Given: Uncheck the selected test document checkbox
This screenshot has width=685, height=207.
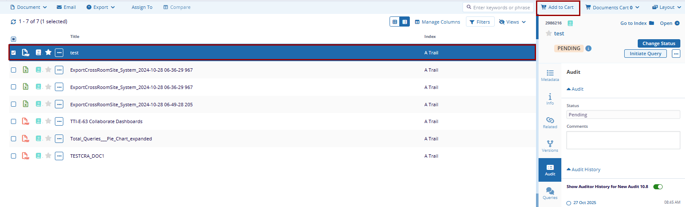Looking at the screenshot, I should pos(14,53).
